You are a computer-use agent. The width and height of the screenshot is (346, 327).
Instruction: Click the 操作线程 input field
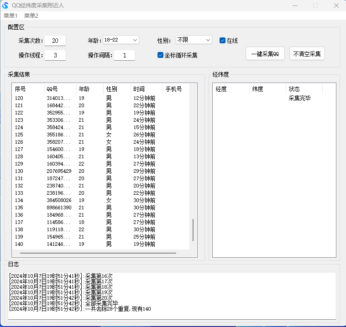(55, 55)
